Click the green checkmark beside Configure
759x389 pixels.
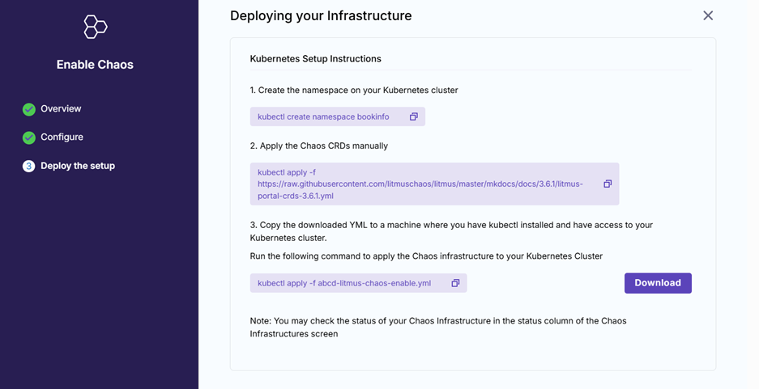(x=29, y=137)
